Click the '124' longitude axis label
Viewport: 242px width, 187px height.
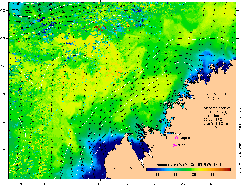(155, 184)
